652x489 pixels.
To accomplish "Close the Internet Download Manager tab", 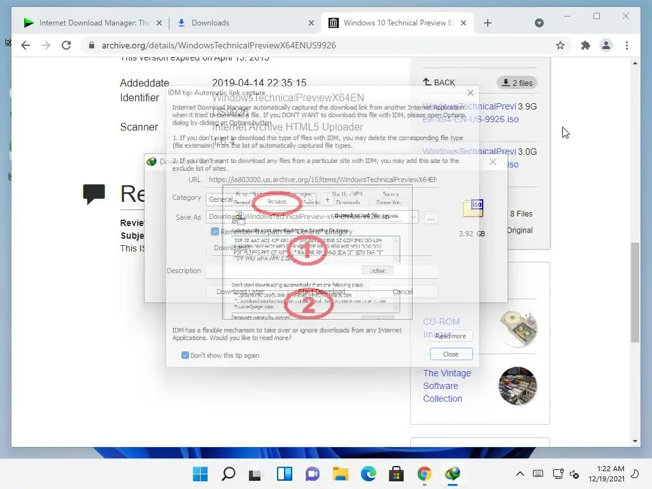I will click(159, 24).
